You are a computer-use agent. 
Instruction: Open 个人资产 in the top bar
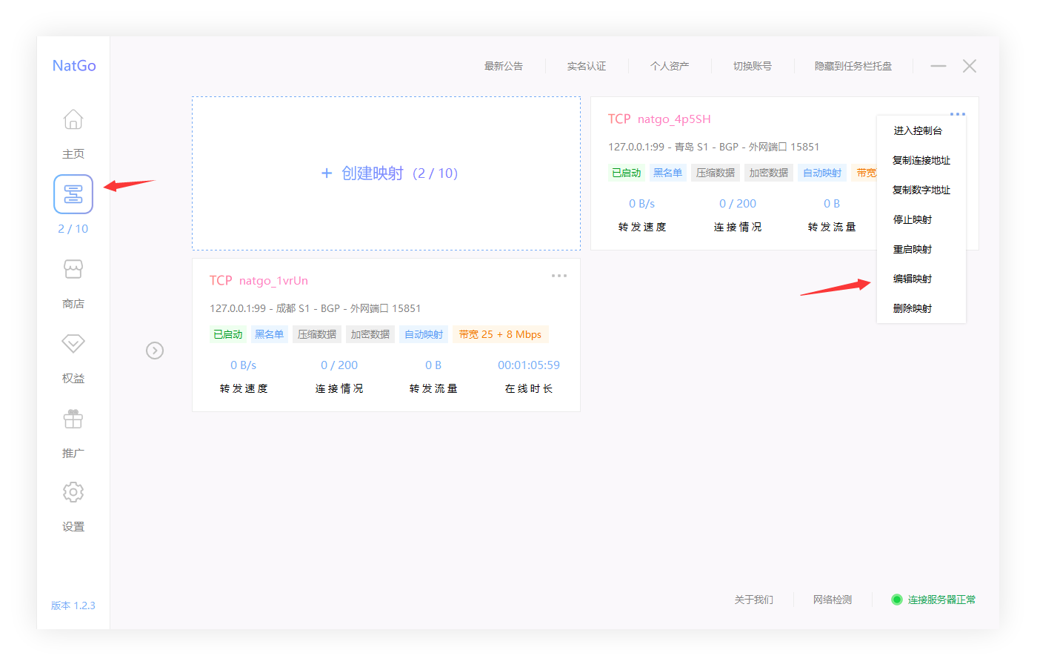[x=670, y=66]
